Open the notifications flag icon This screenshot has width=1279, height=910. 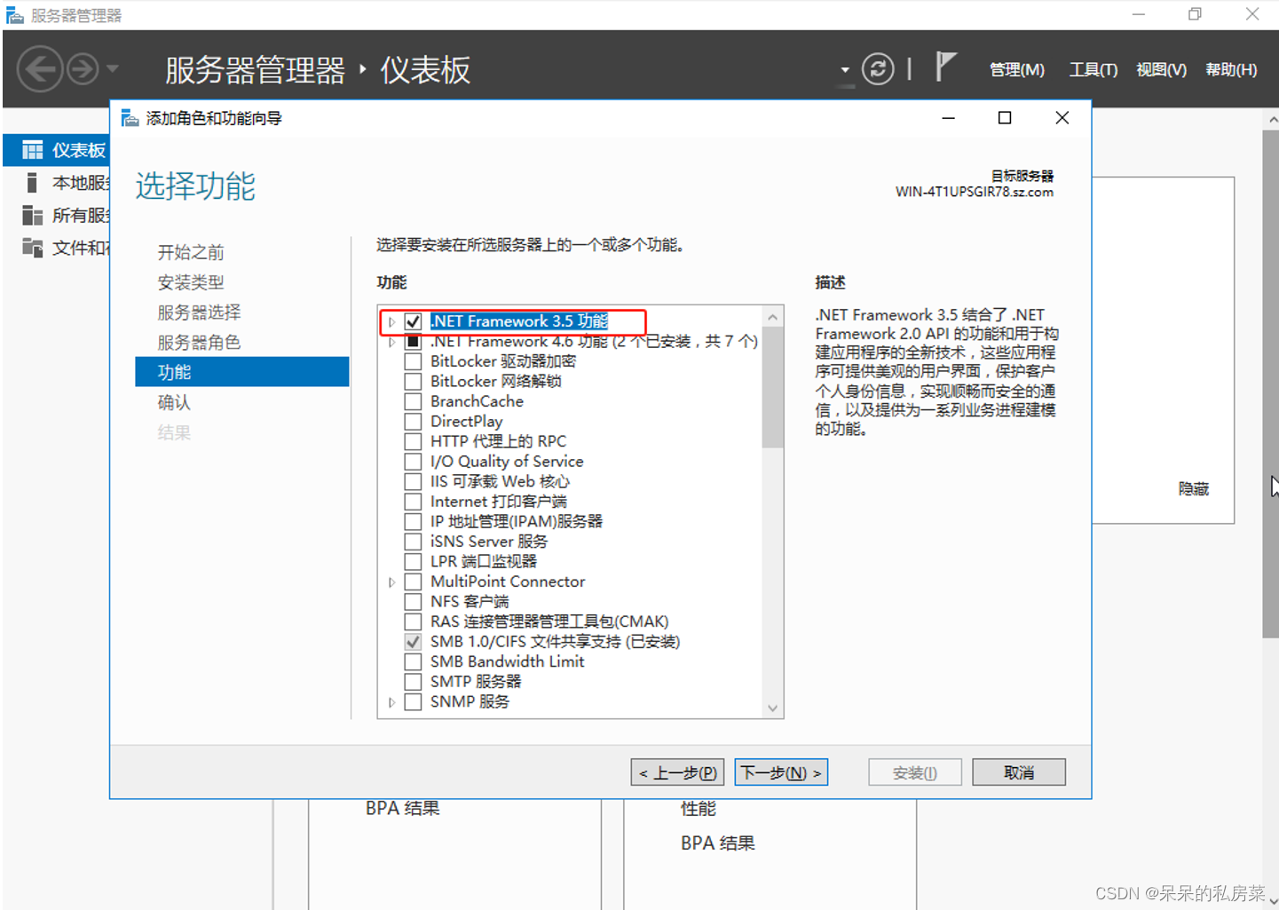[x=945, y=67]
